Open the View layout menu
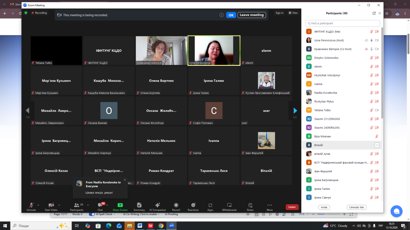Viewport: 410px width, 230px height. coord(293,13)
